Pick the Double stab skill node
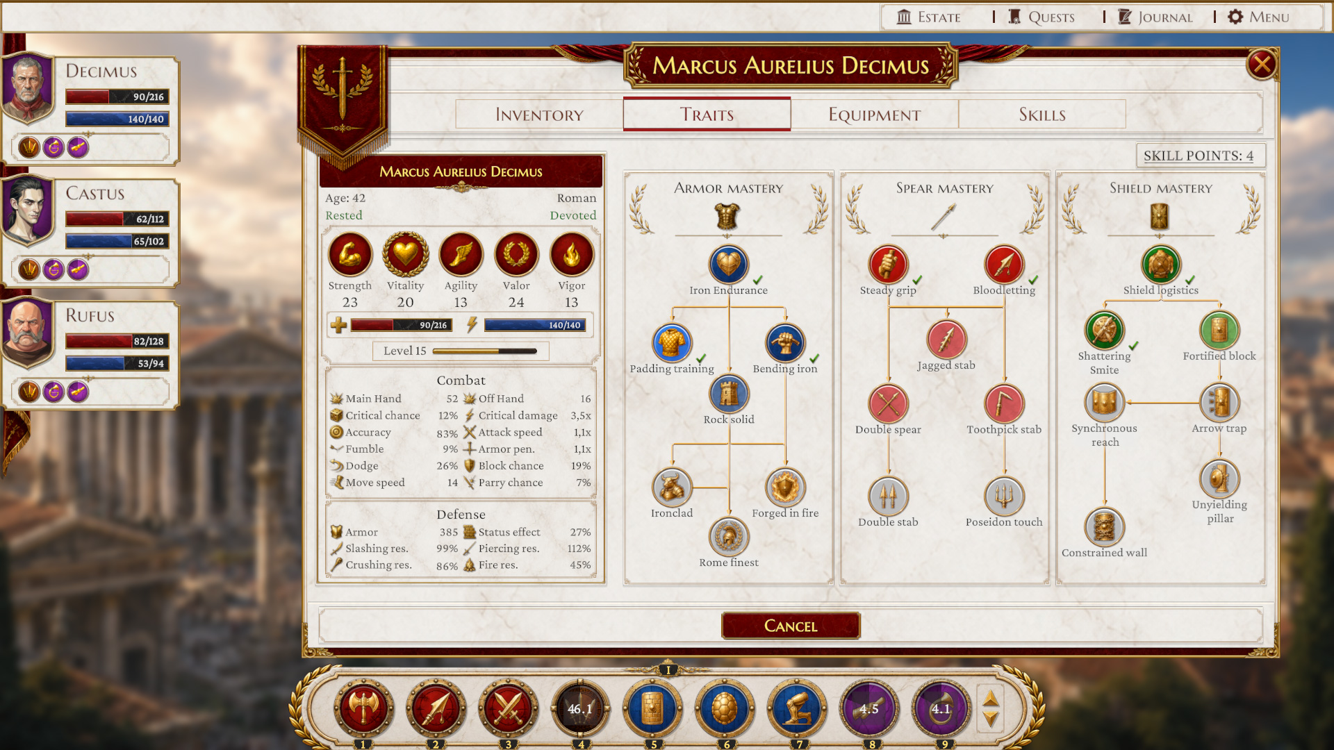Image resolution: width=1334 pixels, height=750 pixels. pyautogui.click(x=888, y=497)
